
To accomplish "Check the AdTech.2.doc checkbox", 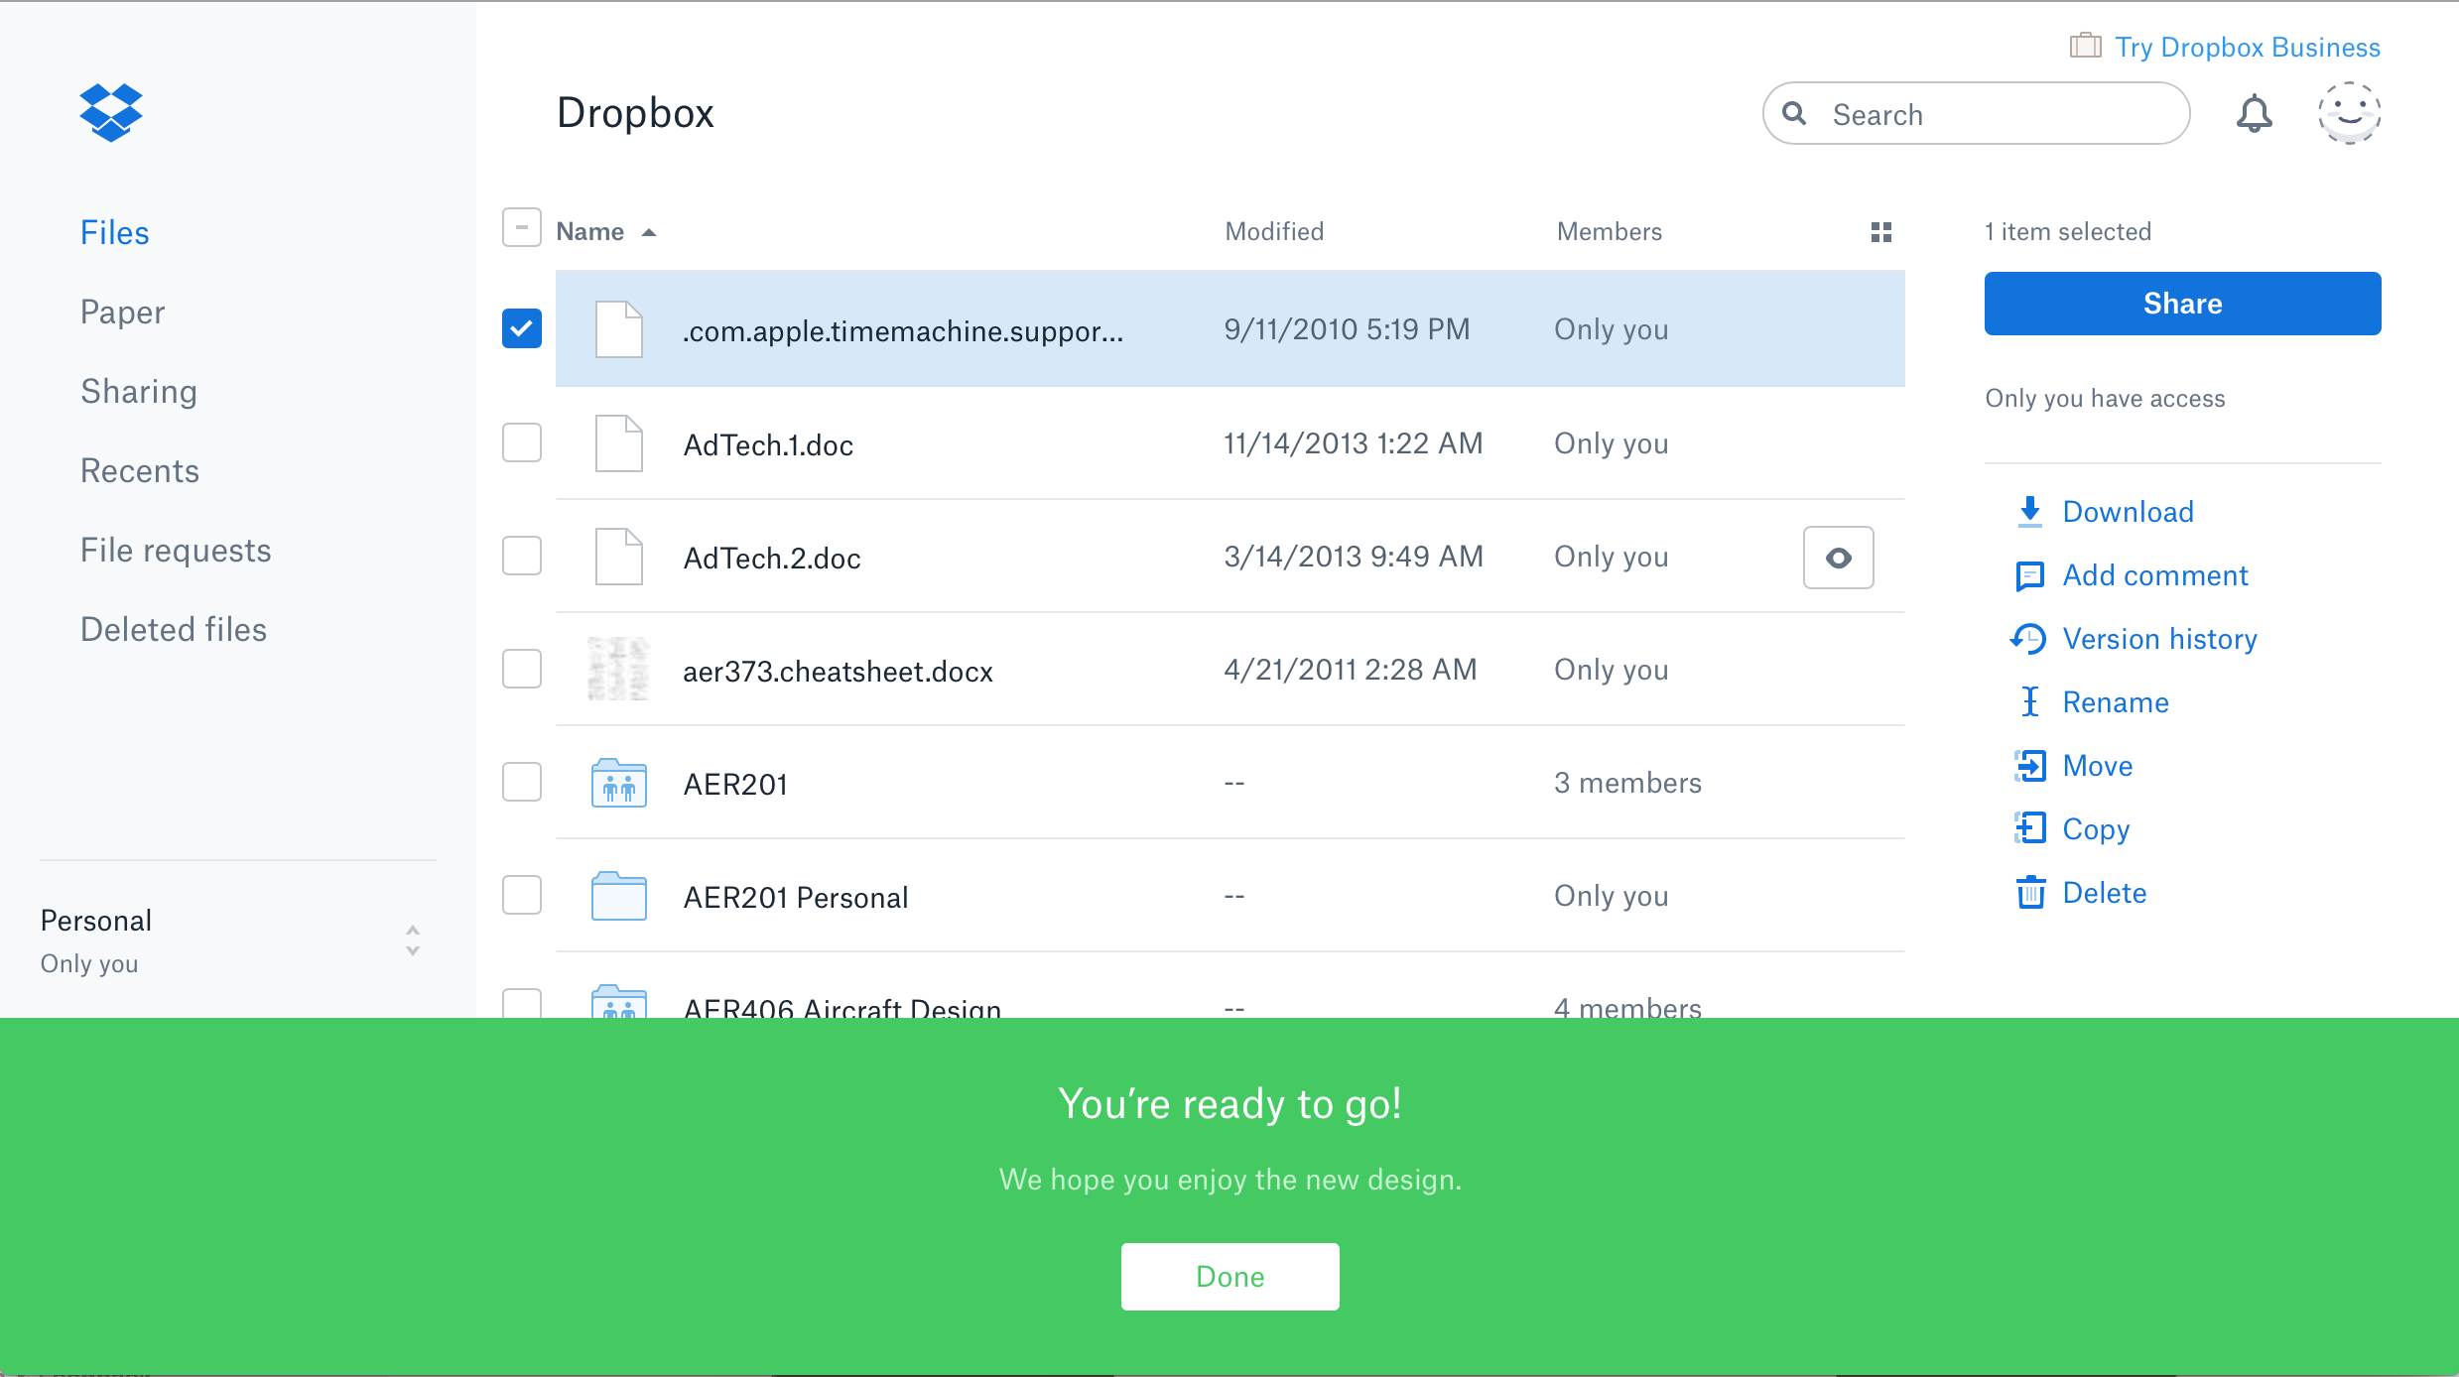I will (521, 556).
